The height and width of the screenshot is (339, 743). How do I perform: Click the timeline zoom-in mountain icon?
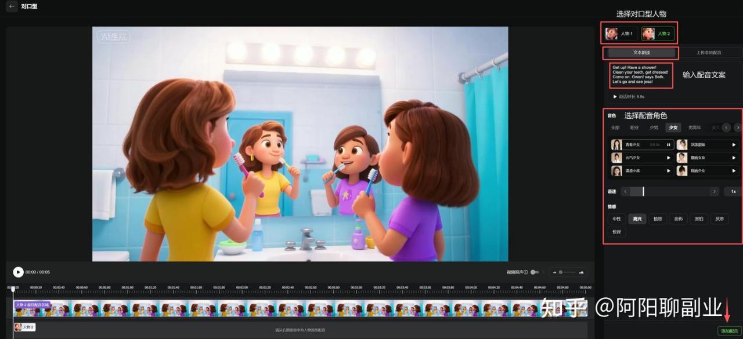click(x=581, y=272)
